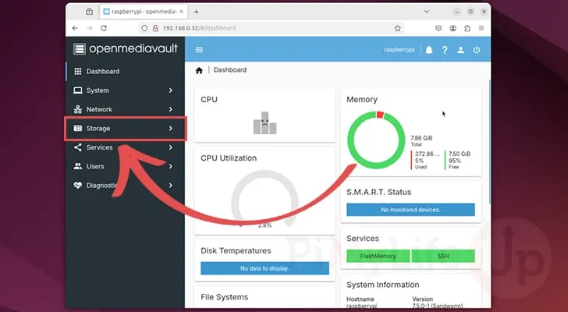Toggle the hamburger navigation menu

(199, 50)
